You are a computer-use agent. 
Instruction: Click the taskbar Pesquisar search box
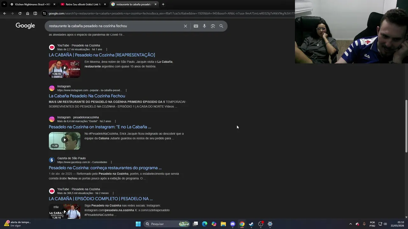point(167,224)
